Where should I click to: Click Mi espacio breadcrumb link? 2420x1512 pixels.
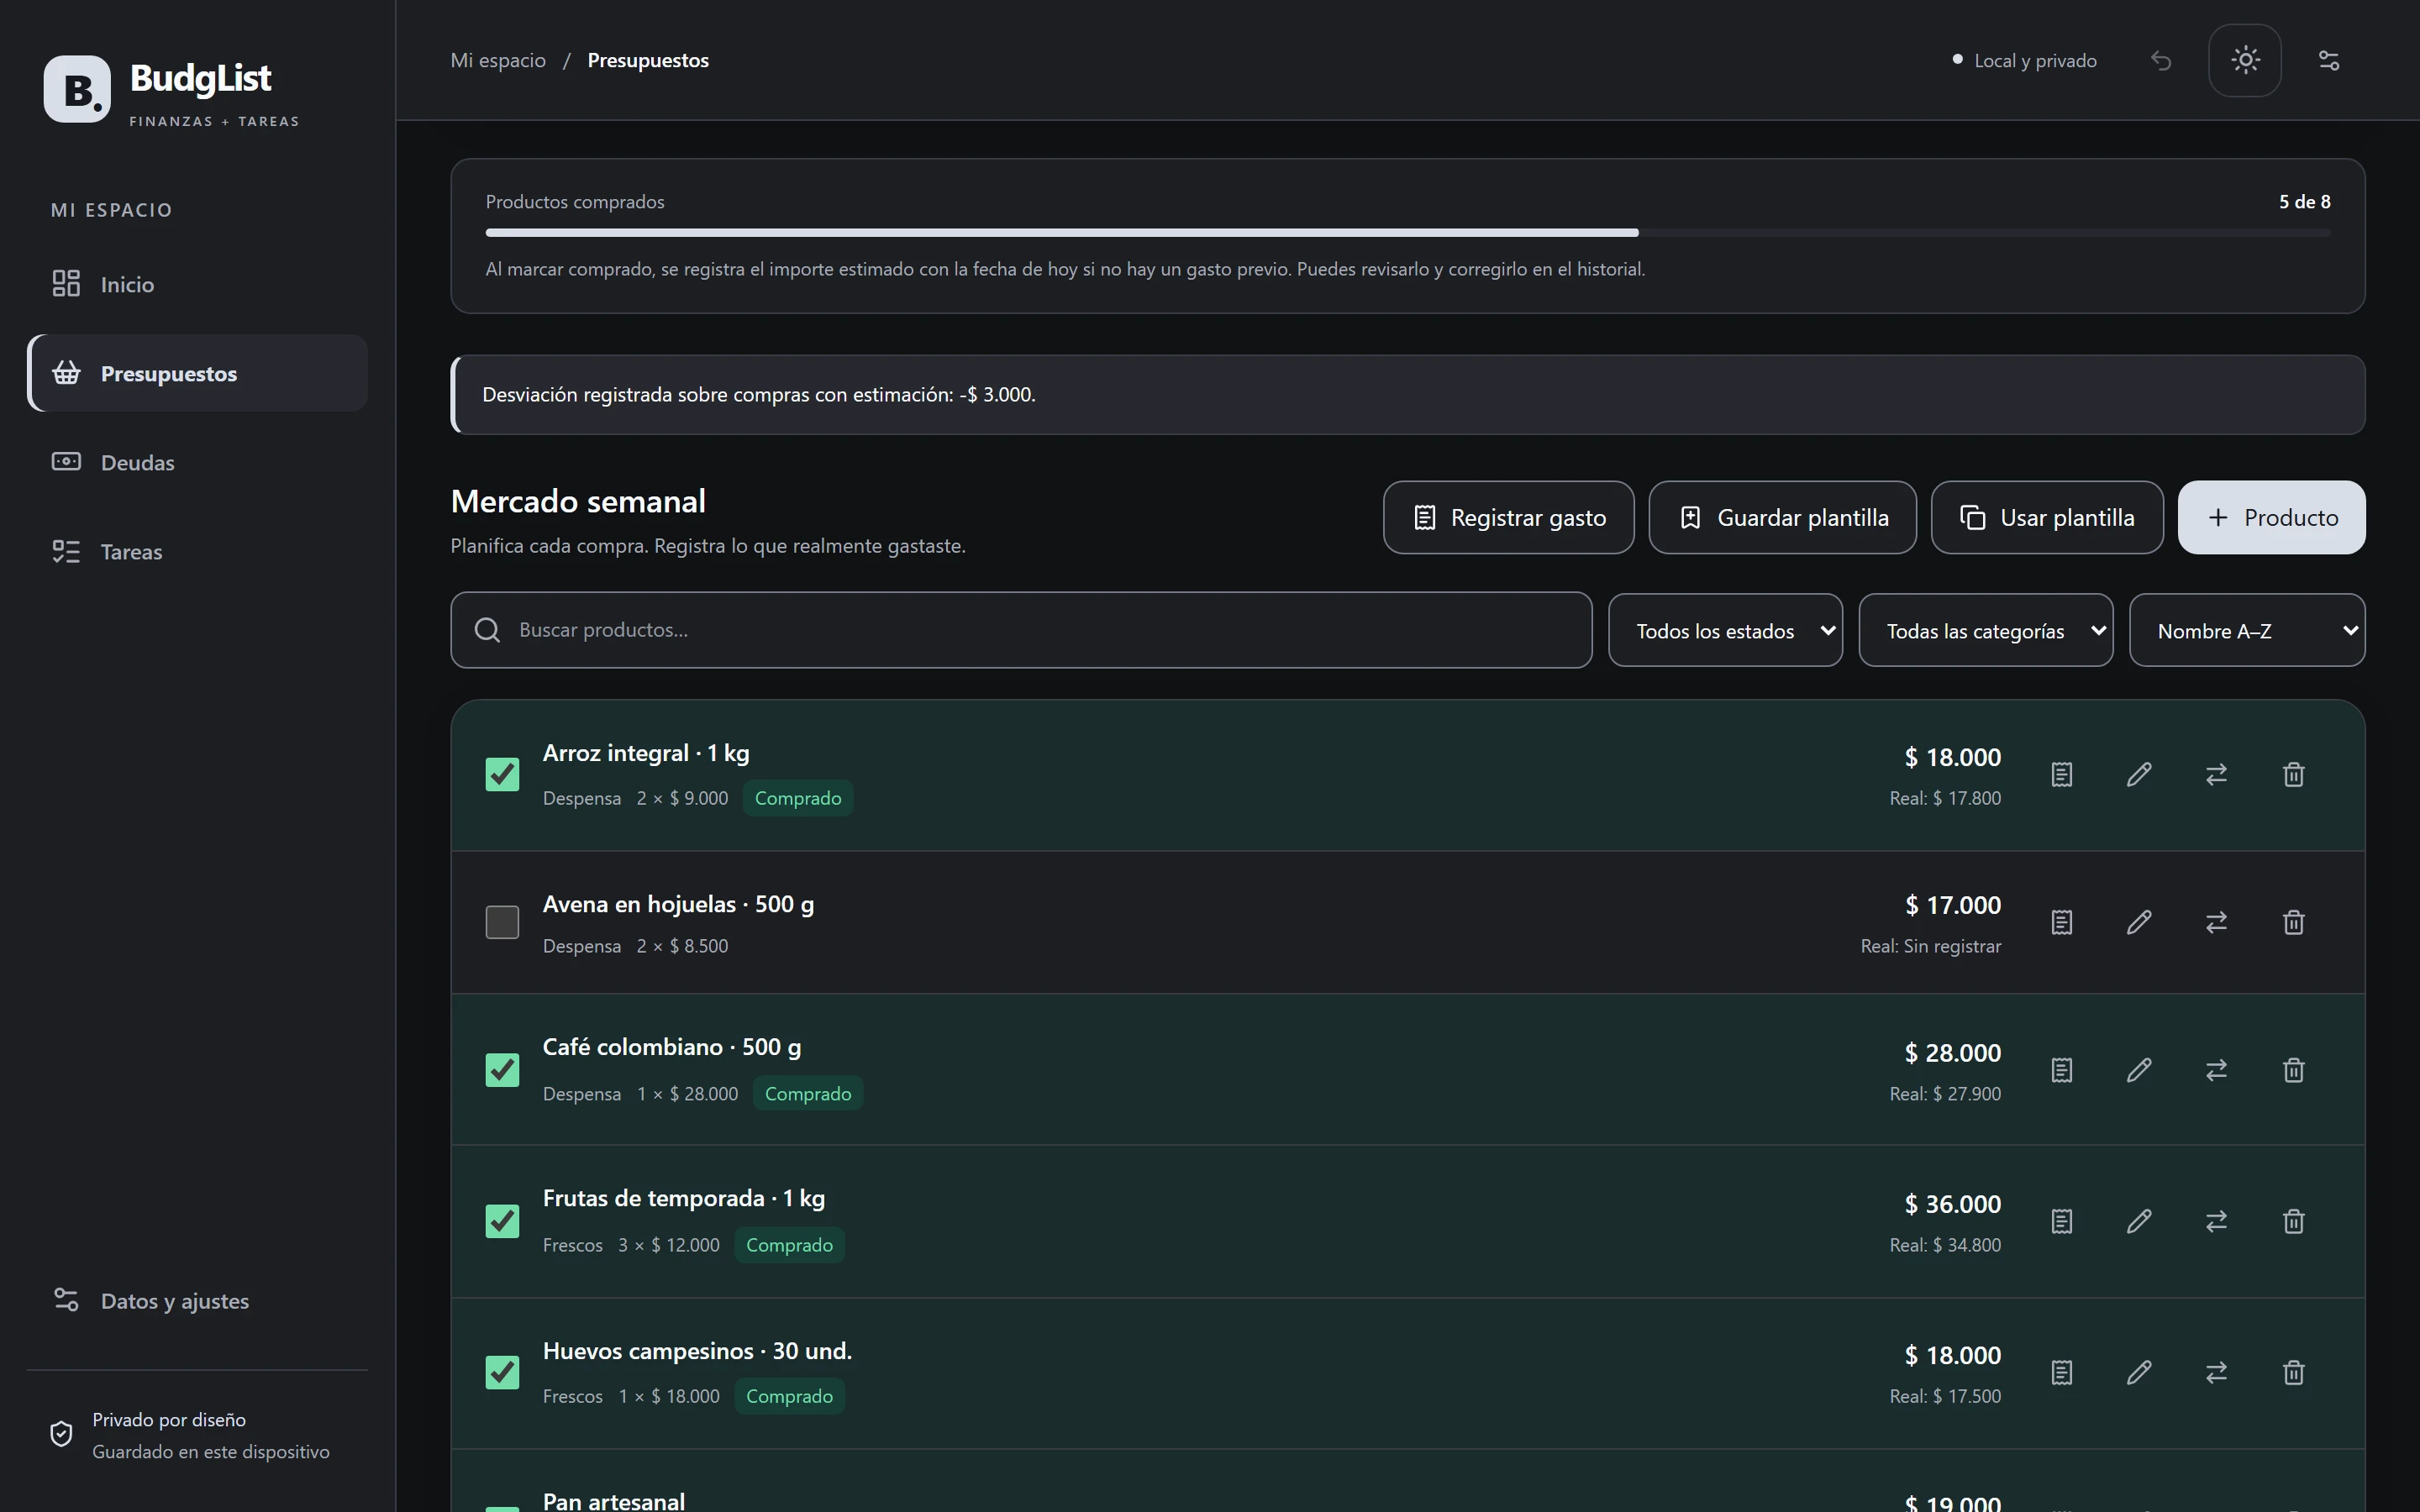coord(498,60)
